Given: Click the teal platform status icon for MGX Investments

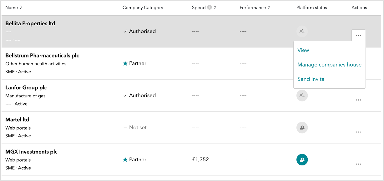Looking at the screenshot, I should click(x=302, y=159).
